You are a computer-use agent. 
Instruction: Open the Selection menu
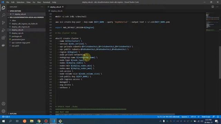pyautogui.click(x=20, y=2)
